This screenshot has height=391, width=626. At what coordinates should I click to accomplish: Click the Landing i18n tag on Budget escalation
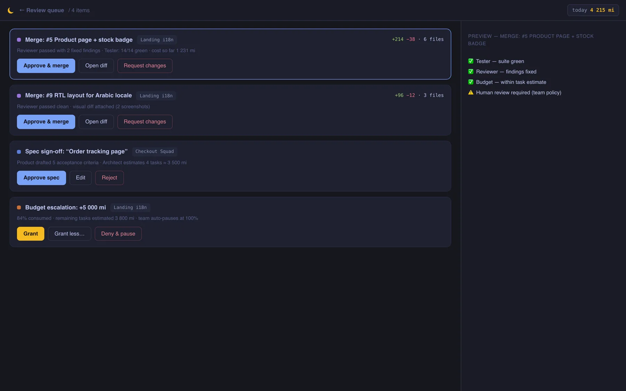(130, 207)
